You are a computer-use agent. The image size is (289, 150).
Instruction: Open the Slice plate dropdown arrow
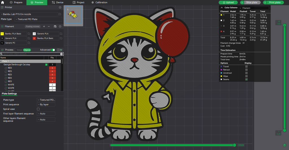click(242, 2)
